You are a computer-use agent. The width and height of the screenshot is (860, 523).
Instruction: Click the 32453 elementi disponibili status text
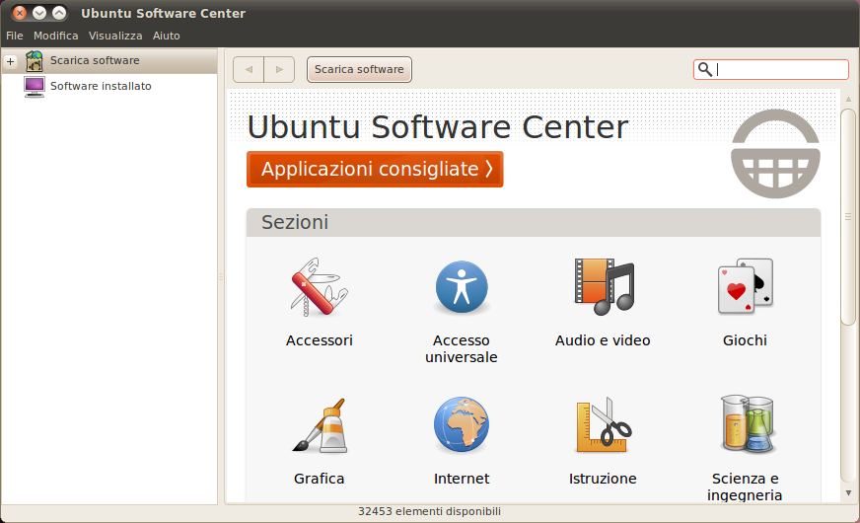click(429, 511)
